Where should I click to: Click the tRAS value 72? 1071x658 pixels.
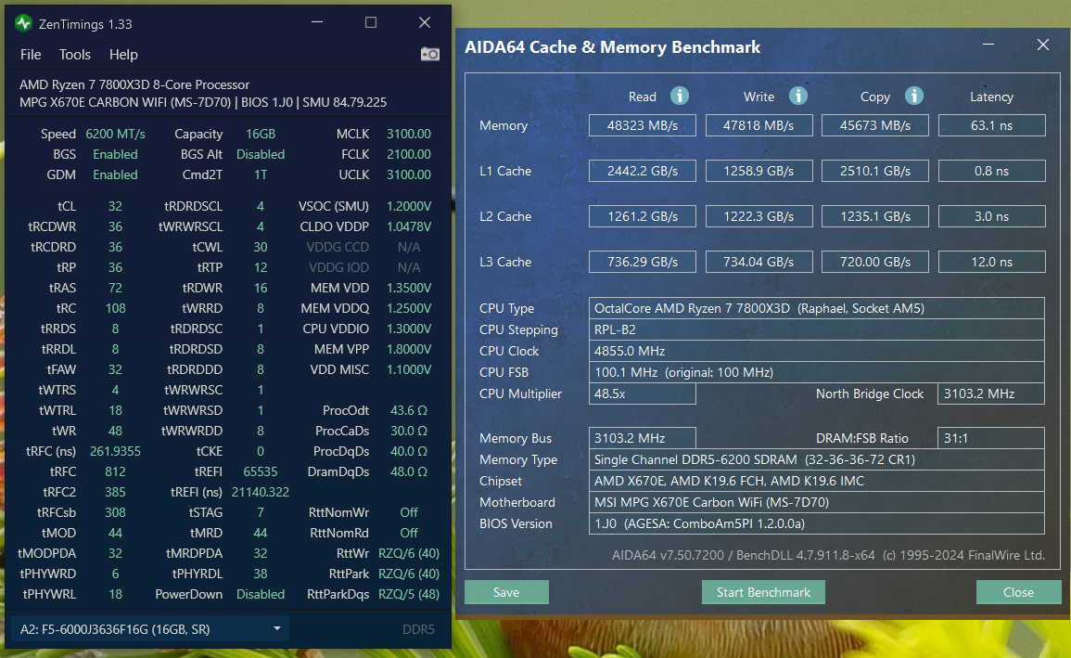(115, 288)
